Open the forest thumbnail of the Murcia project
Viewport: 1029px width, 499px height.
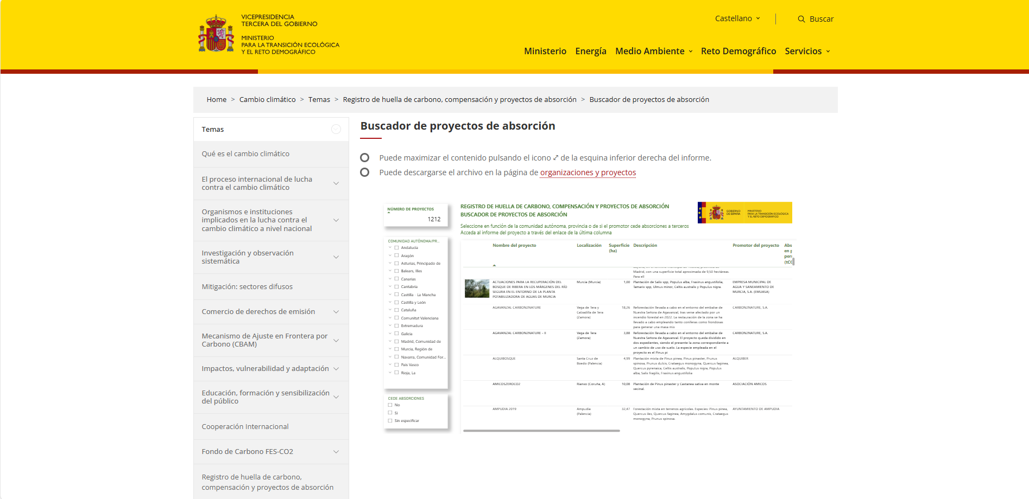[x=476, y=290]
